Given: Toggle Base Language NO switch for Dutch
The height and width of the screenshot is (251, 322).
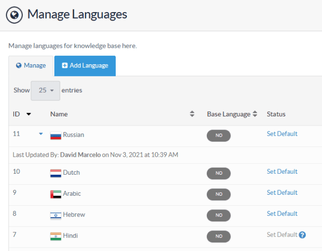Looking at the screenshot, I should (219, 173).
